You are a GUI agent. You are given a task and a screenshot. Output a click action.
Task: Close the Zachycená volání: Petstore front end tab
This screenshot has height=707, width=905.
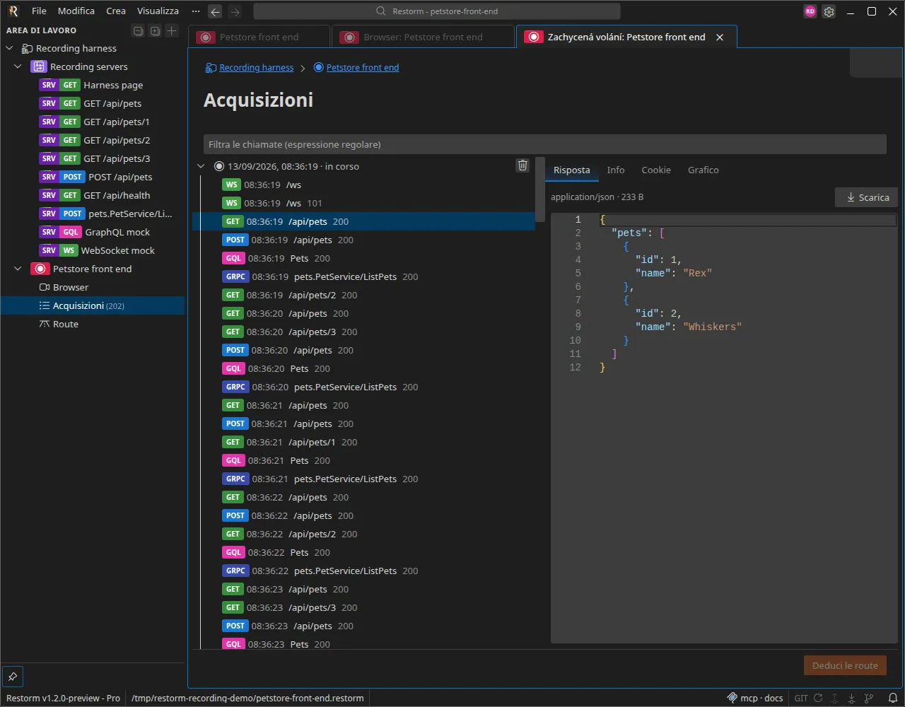coord(720,37)
